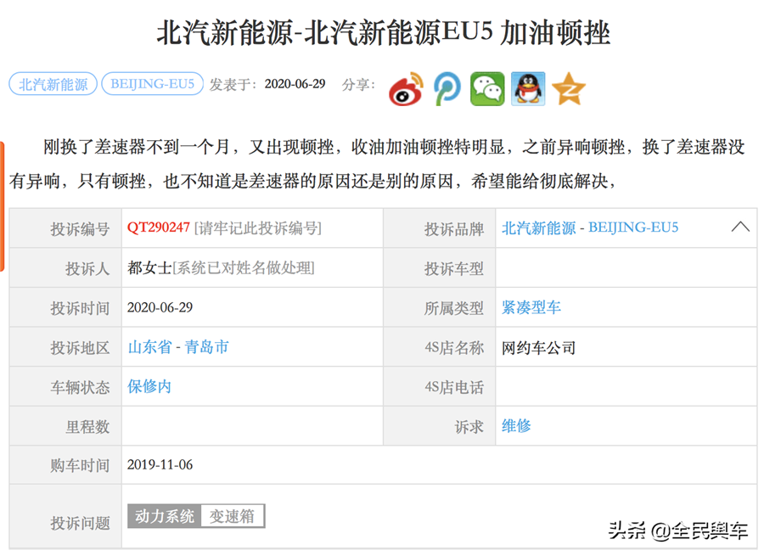The height and width of the screenshot is (556, 764).
Task: Share the complaint to Sina Weibo
Action: tap(406, 88)
